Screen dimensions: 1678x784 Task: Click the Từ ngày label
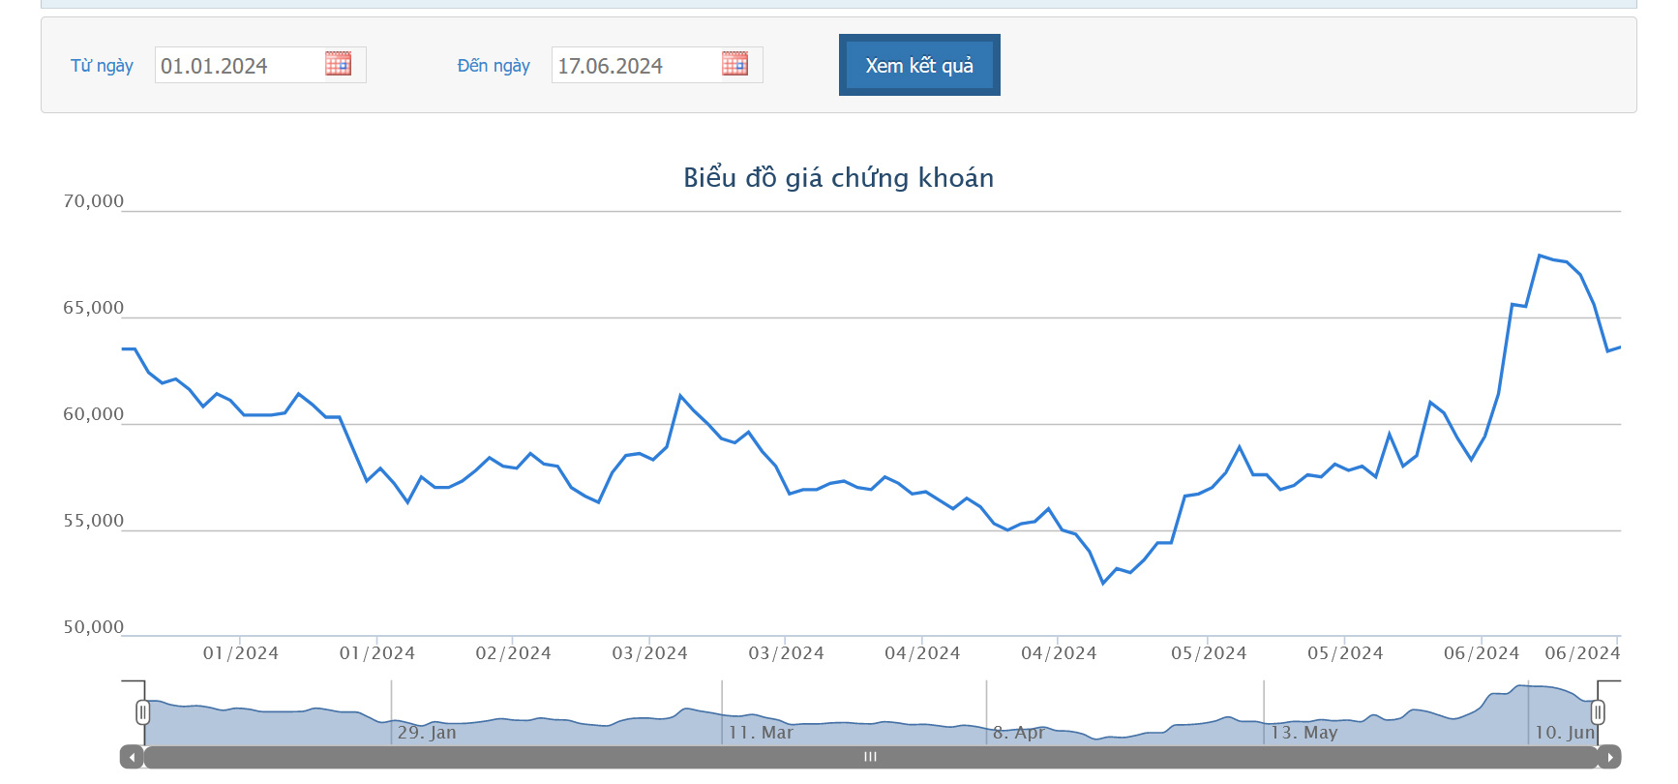coord(102,66)
